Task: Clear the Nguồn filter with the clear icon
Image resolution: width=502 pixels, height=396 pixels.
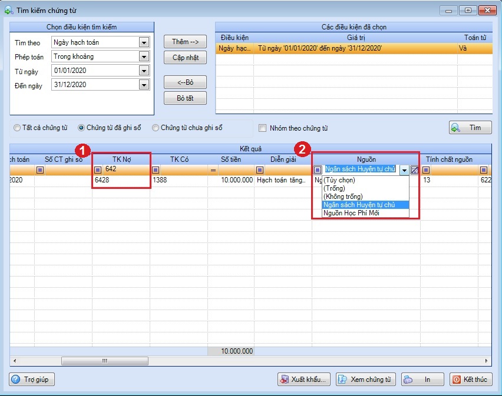Action: (x=414, y=170)
